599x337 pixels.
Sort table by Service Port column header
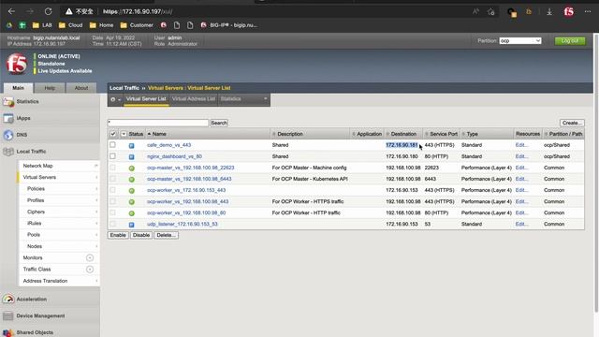pos(443,134)
